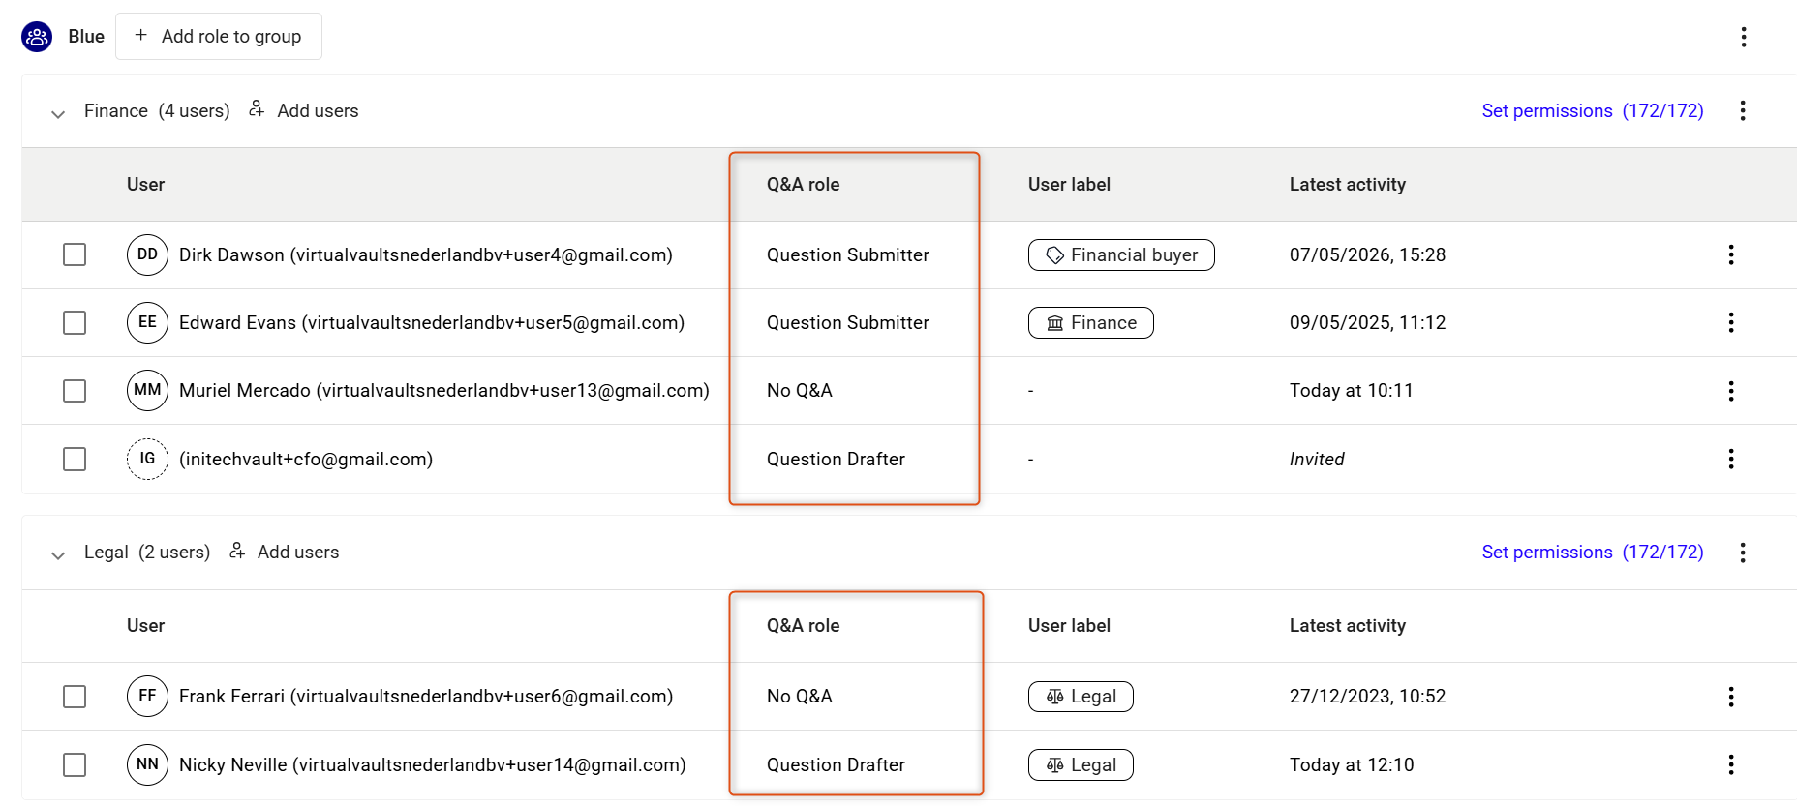This screenshot has width=1797, height=807.
Task: Open the Blue group three-dot menu
Action: [1743, 37]
